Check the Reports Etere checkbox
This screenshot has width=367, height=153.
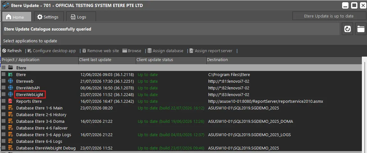[x=4, y=101]
